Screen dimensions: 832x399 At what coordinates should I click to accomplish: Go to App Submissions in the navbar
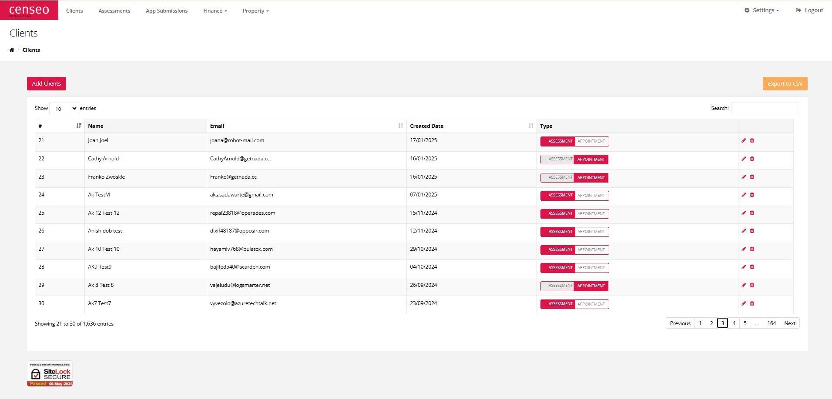(x=167, y=11)
